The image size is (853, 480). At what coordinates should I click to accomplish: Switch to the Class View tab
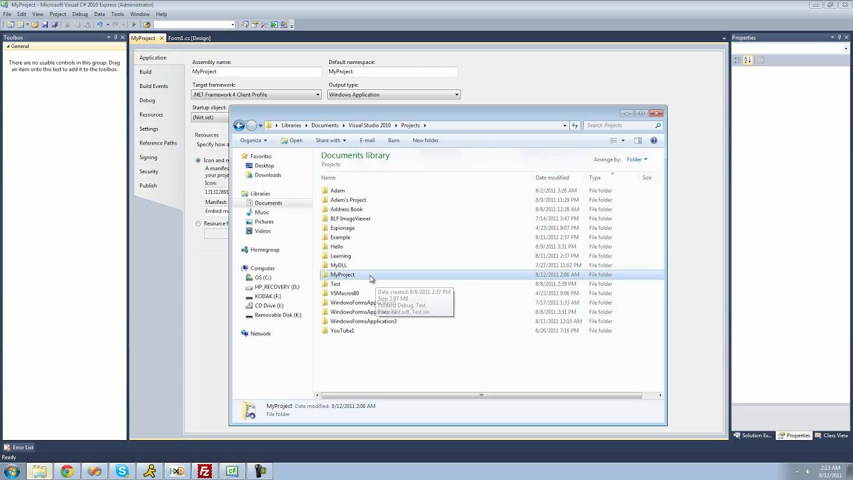coord(831,435)
